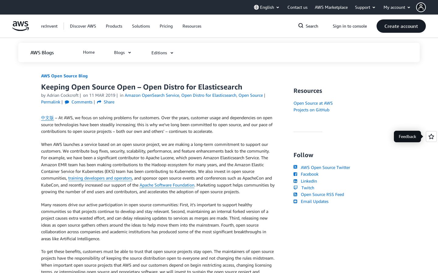Open the AWS Open Source Blog link

coord(64,76)
